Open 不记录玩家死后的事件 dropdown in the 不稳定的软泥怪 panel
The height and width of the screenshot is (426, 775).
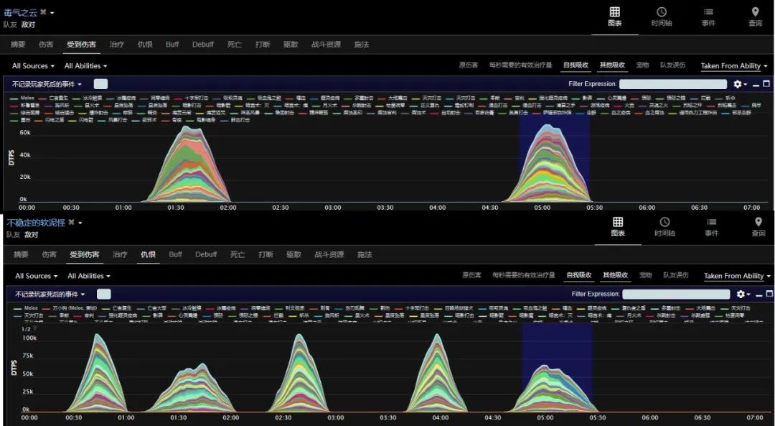[50, 294]
